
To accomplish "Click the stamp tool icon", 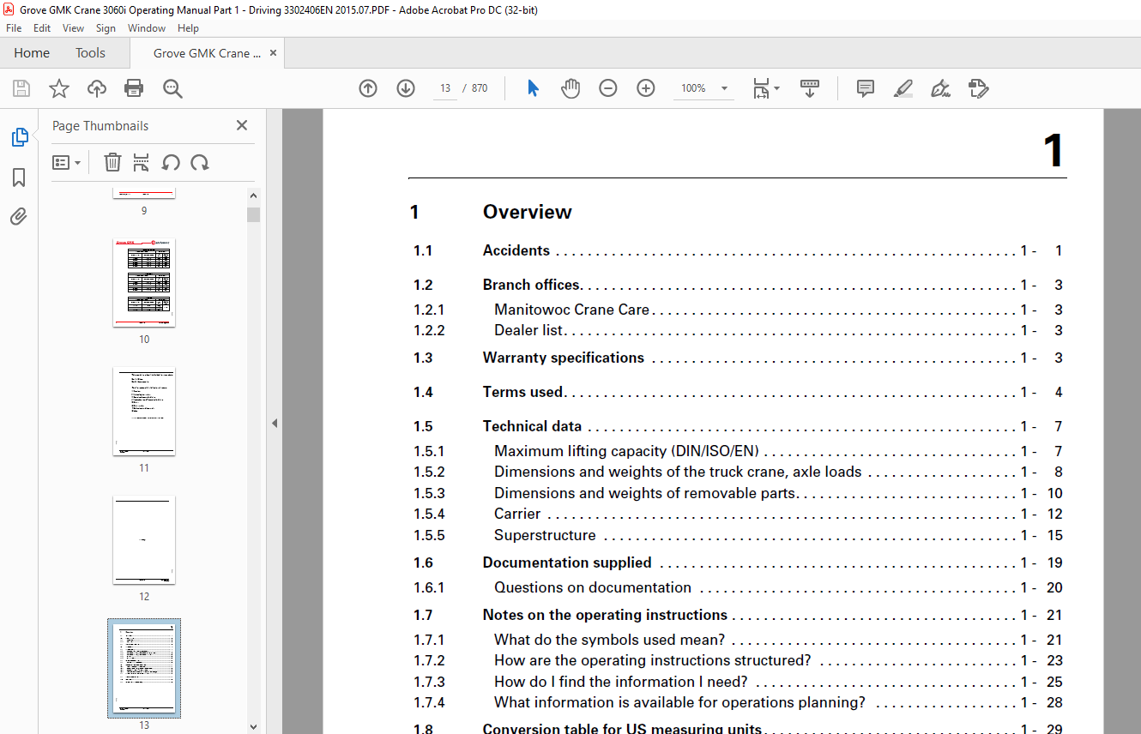I will [x=978, y=88].
